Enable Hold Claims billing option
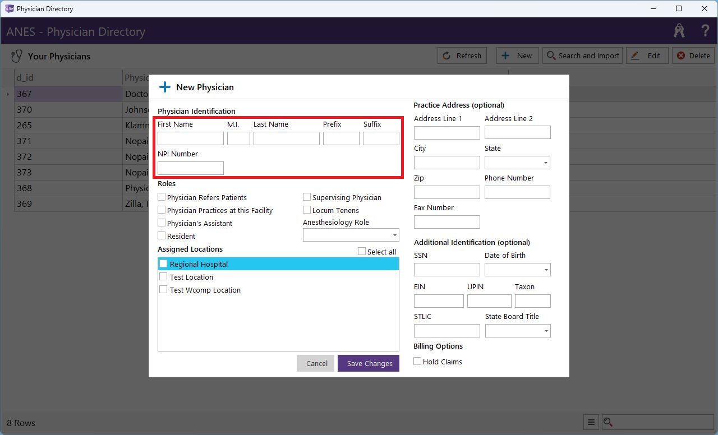The width and height of the screenshot is (718, 435). click(417, 361)
